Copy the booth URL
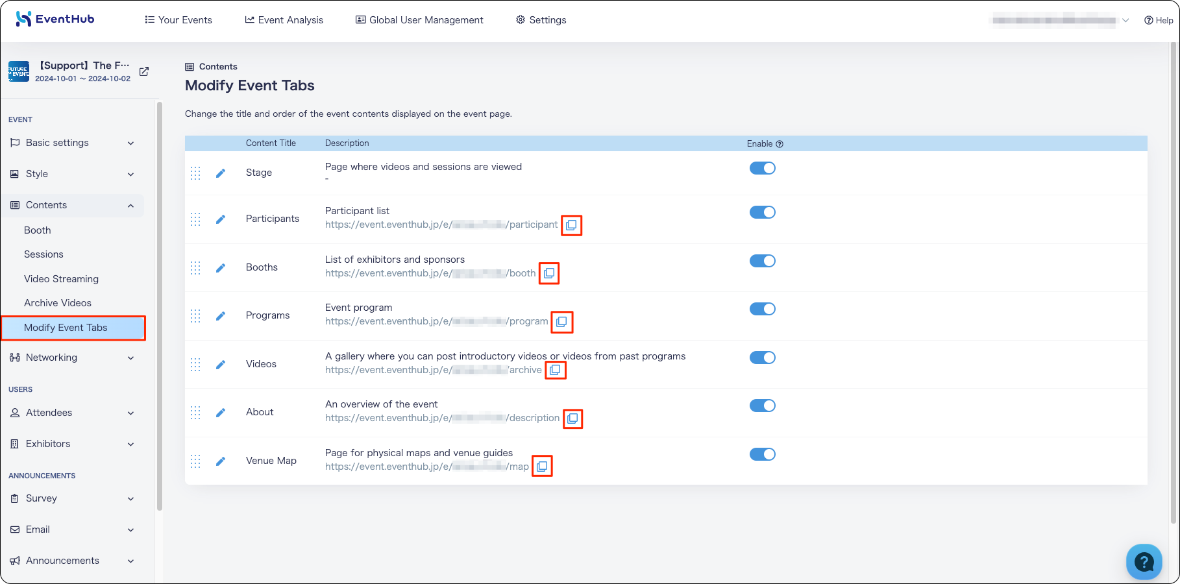This screenshot has width=1180, height=584. [x=549, y=273]
